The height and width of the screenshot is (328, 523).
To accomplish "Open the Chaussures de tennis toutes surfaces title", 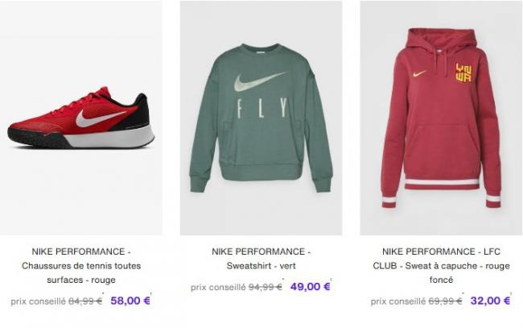I will point(80,266).
